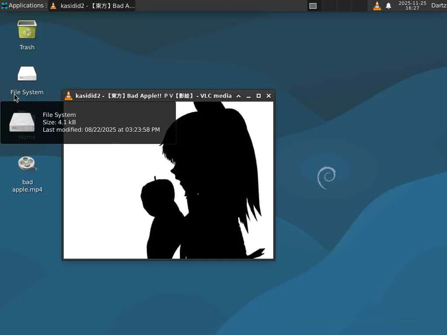Open the notifications bell icon
This screenshot has height=335, width=447.
coord(388,6)
